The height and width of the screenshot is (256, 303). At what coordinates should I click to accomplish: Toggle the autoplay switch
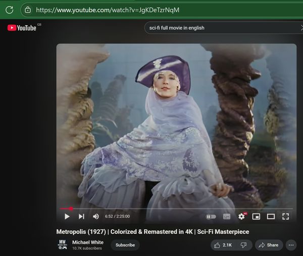pyautogui.click(x=211, y=217)
